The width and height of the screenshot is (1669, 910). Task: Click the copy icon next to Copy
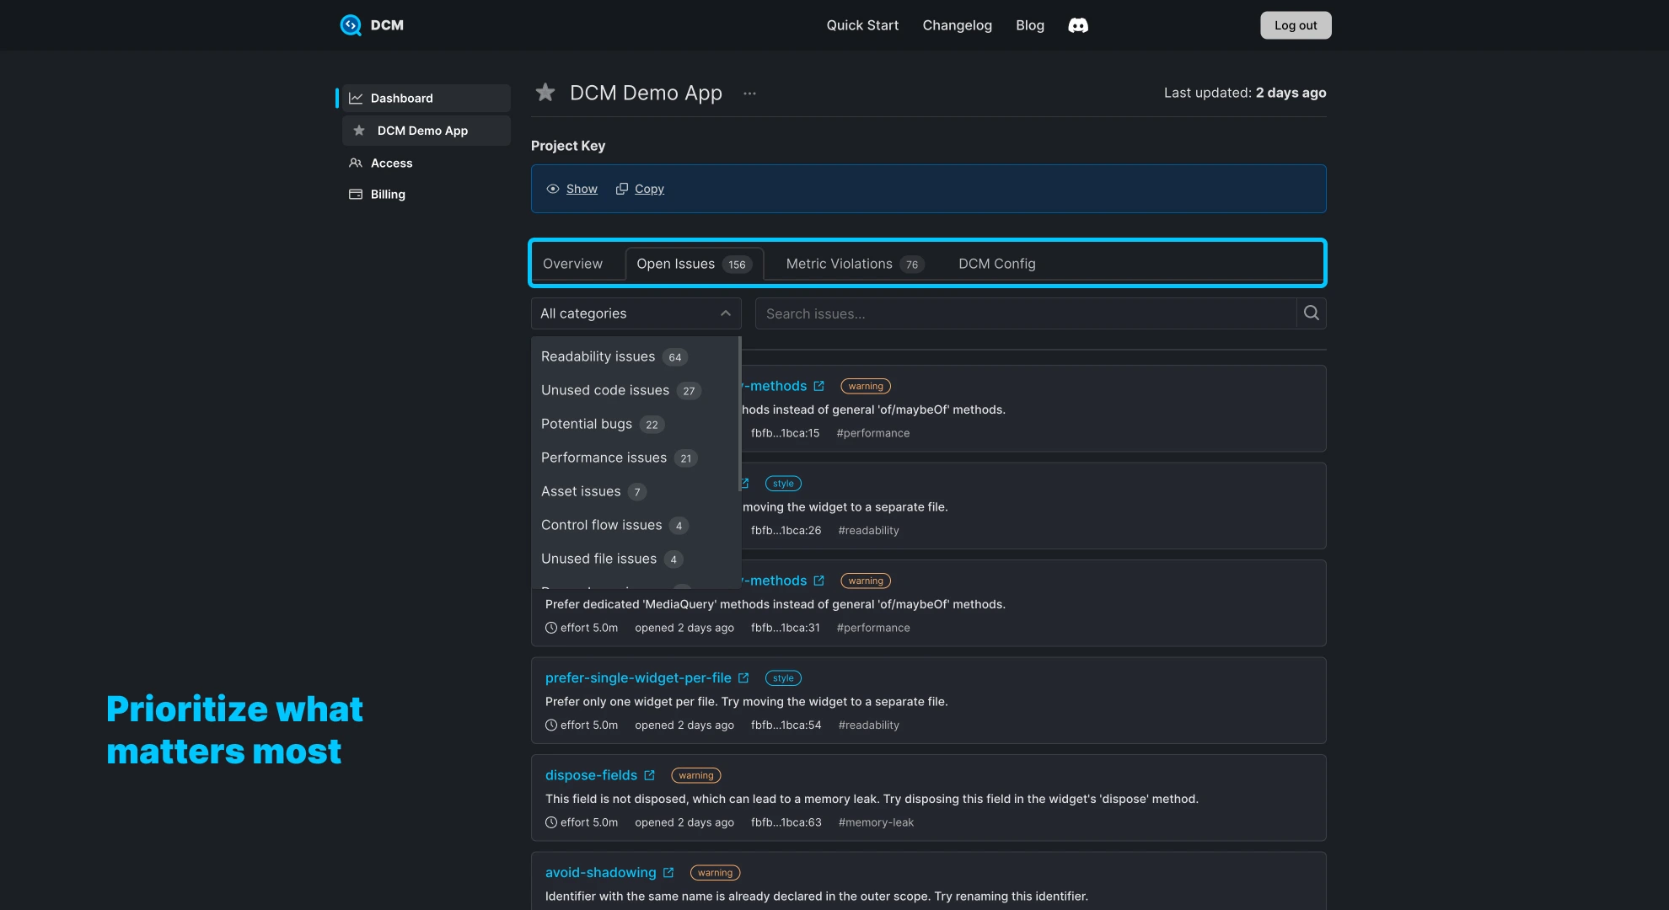[x=622, y=189]
